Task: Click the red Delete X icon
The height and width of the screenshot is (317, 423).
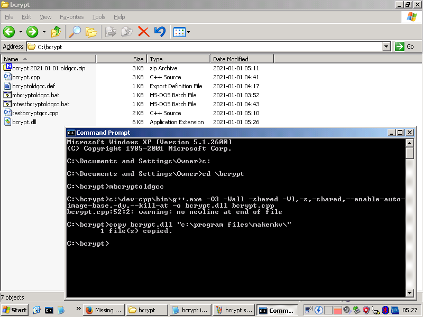Action: click(143, 32)
